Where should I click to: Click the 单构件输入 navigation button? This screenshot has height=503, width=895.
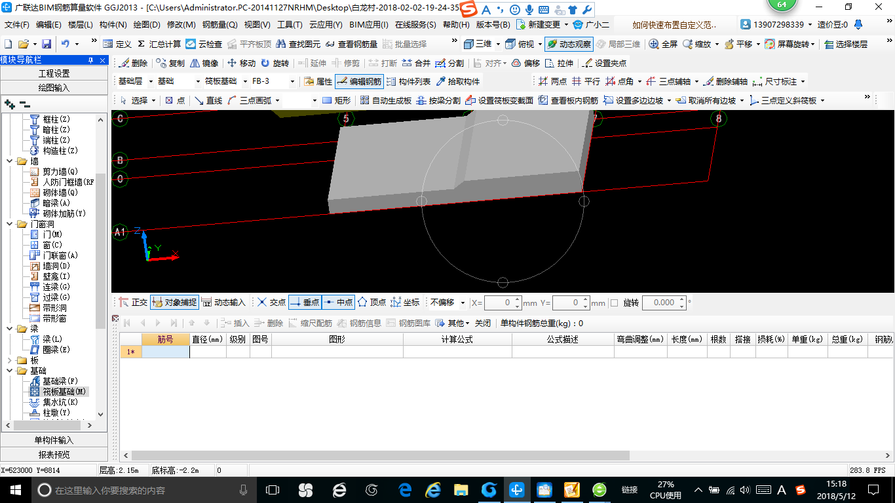(x=54, y=440)
